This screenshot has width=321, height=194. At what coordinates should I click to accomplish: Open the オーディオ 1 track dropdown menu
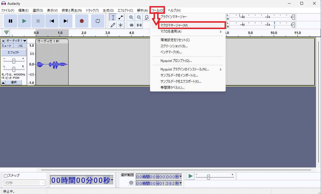point(16,41)
